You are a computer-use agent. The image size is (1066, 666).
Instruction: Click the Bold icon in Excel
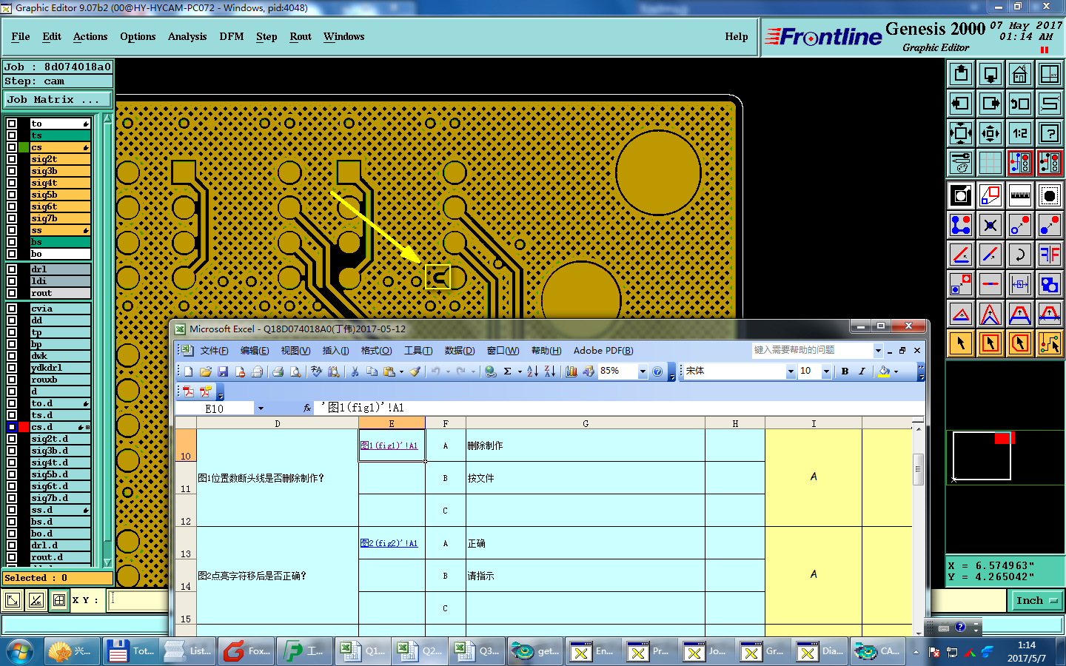click(845, 371)
